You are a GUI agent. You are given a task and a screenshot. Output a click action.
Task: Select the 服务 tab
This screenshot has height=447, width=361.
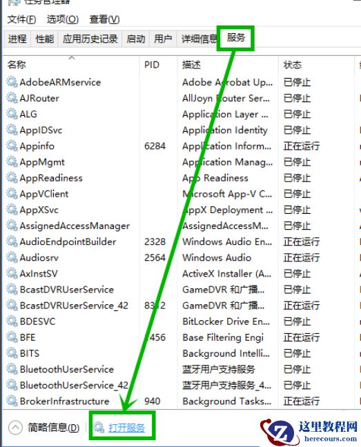236,37
